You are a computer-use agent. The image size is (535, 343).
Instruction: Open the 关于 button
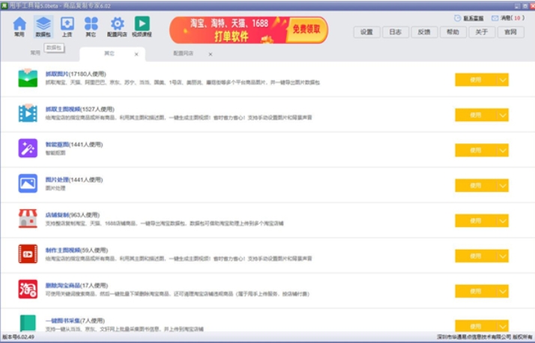482,32
